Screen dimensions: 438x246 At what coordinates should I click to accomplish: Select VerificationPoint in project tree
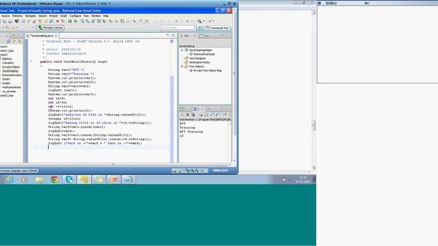11,87
